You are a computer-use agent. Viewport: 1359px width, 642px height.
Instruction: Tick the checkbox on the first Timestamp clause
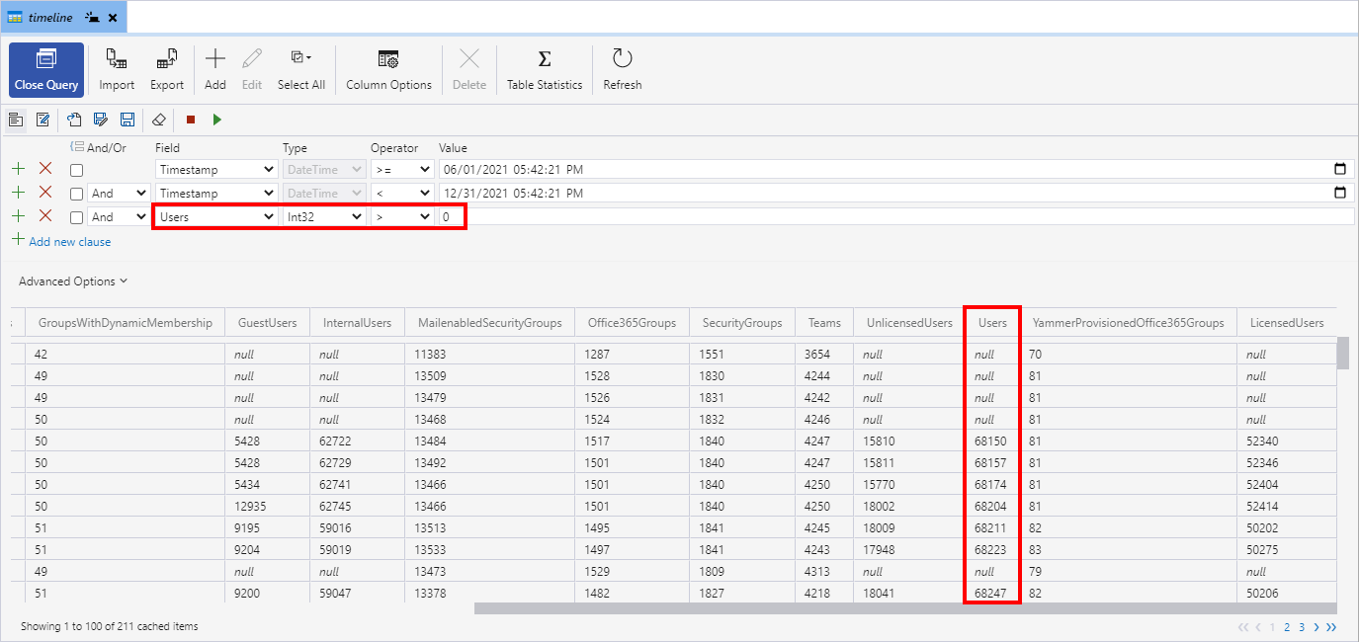pos(76,170)
